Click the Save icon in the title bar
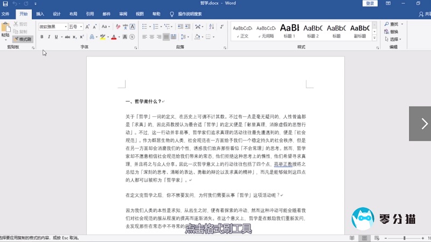Screen dimensions: 431x242 pos(5,4)
